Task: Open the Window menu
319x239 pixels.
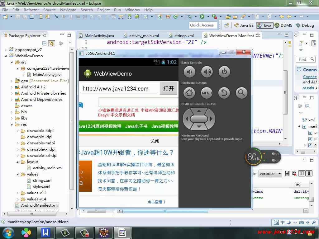Action: (132, 10)
